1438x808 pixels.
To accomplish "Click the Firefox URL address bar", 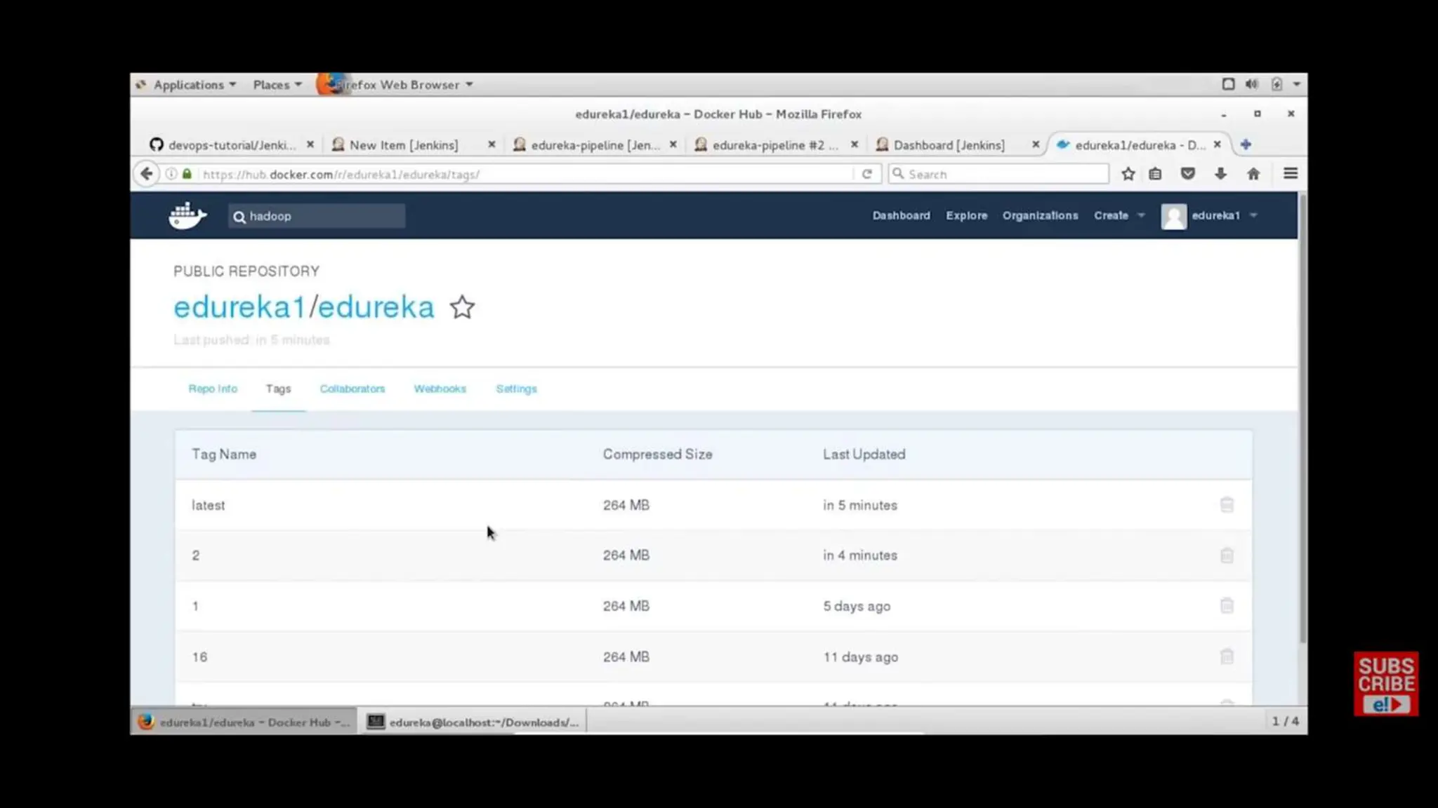I will coord(525,174).
